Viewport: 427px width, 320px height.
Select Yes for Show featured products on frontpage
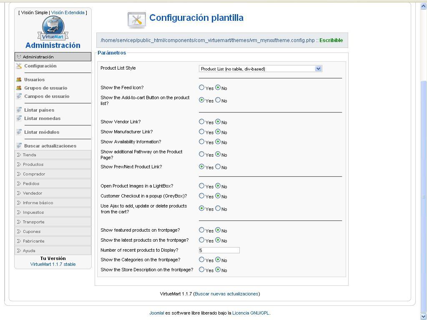201,230
